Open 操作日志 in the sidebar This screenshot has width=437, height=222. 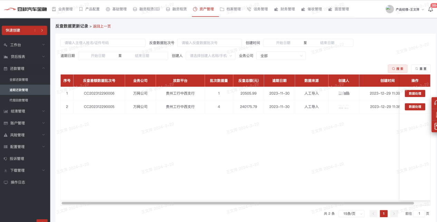click(18, 182)
